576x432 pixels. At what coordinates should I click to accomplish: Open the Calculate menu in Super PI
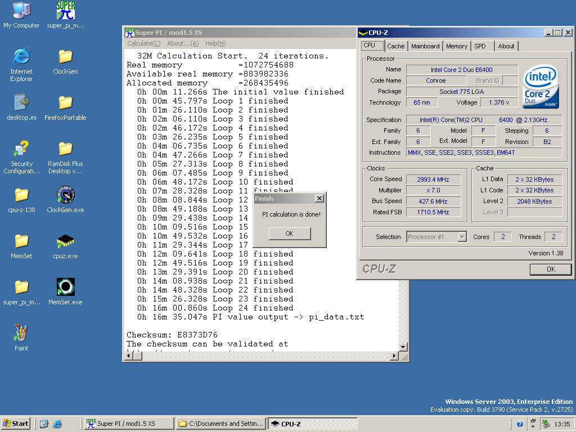click(143, 43)
